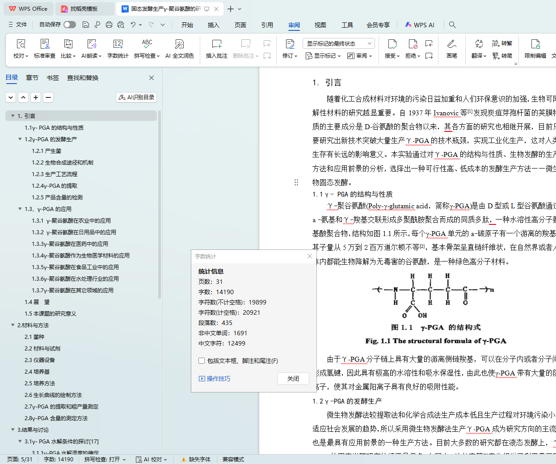Toggle the 自动保存 autosave switch
Image resolution: width=556 pixels, height=464 pixels.
coord(70,25)
